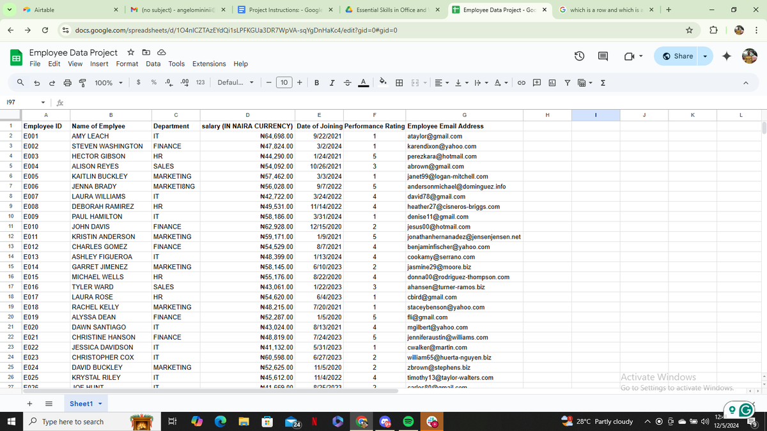Open the comments panel icon

tap(603, 56)
